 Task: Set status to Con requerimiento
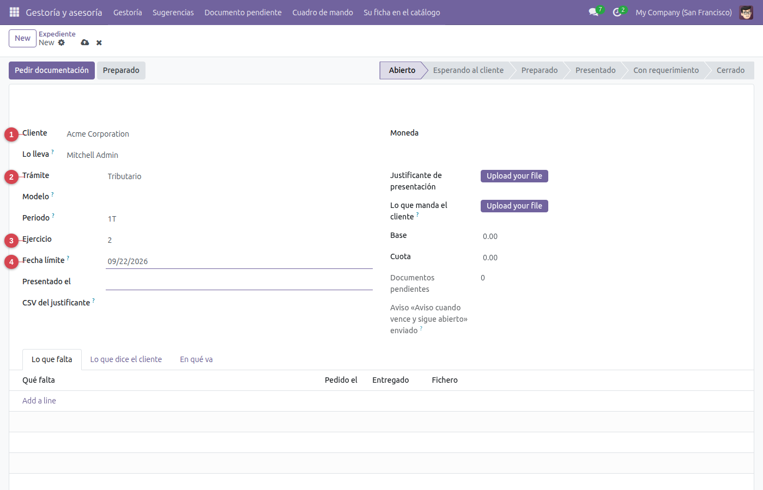666,70
